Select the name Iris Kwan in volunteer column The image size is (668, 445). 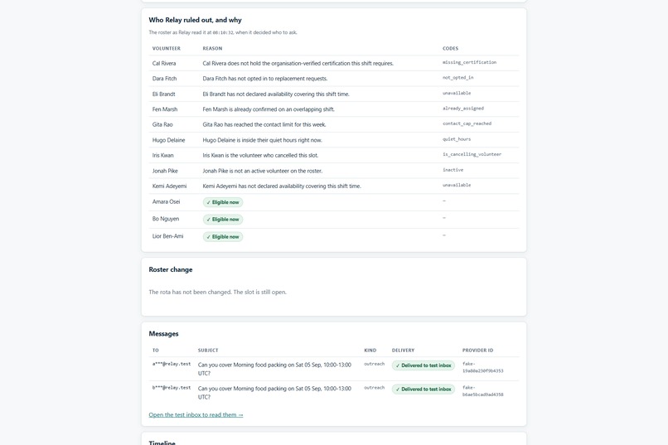[x=162, y=156]
